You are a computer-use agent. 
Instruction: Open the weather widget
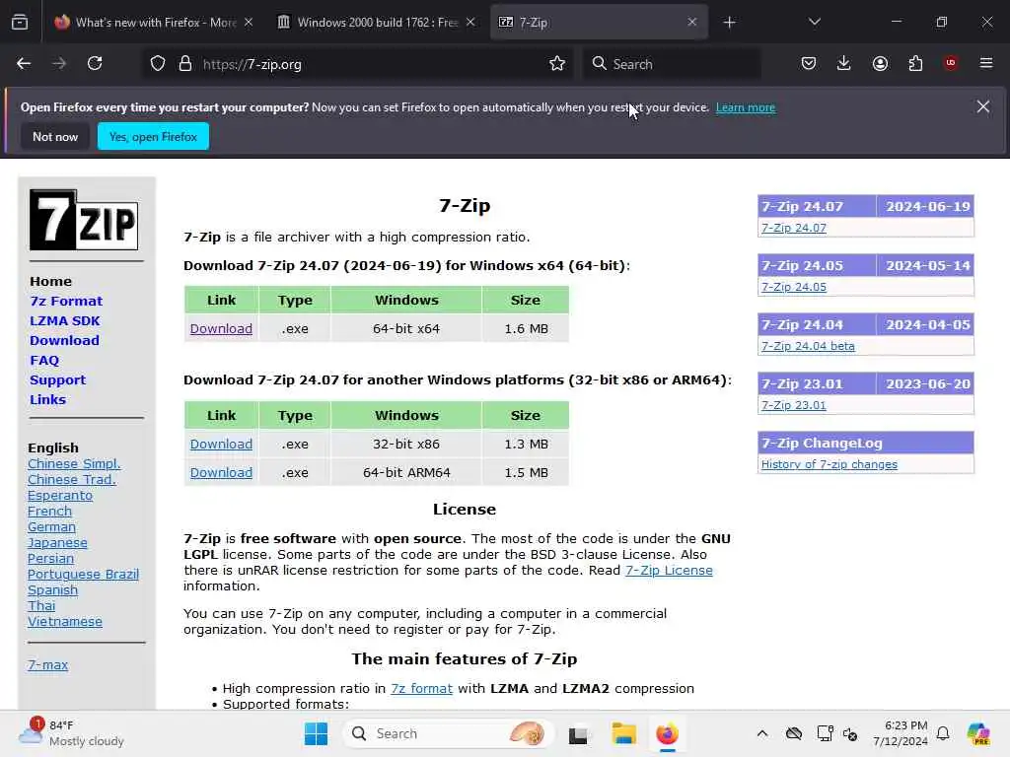[x=71, y=733]
